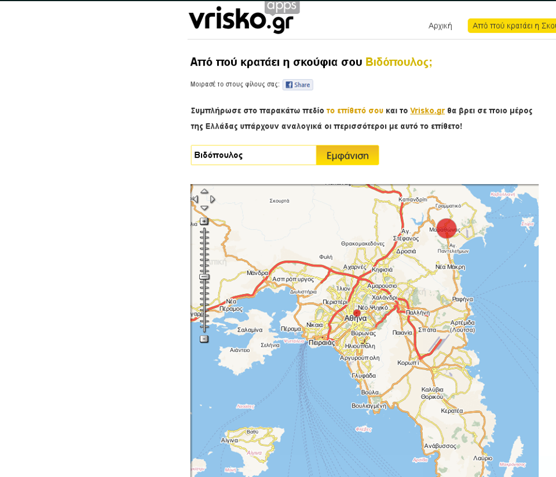Click the small red marker at Αθήνα

point(357,313)
